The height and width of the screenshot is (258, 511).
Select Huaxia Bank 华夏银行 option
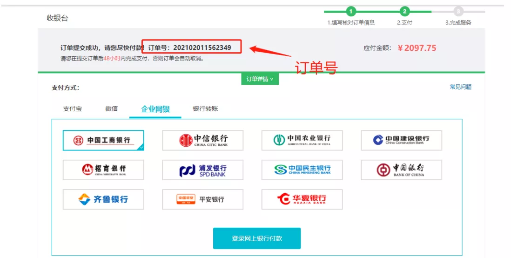coord(302,199)
